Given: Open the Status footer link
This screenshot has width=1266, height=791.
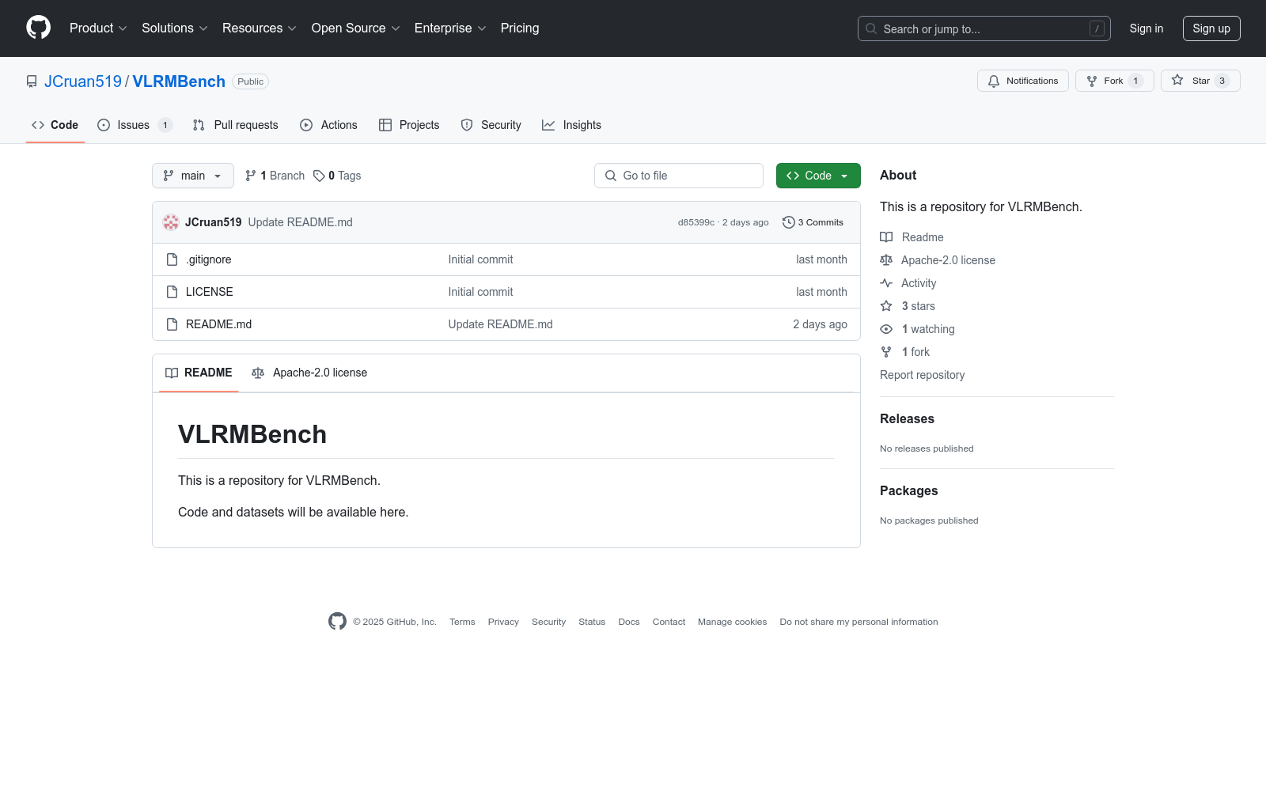Looking at the screenshot, I should pyautogui.click(x=592, y=622).
